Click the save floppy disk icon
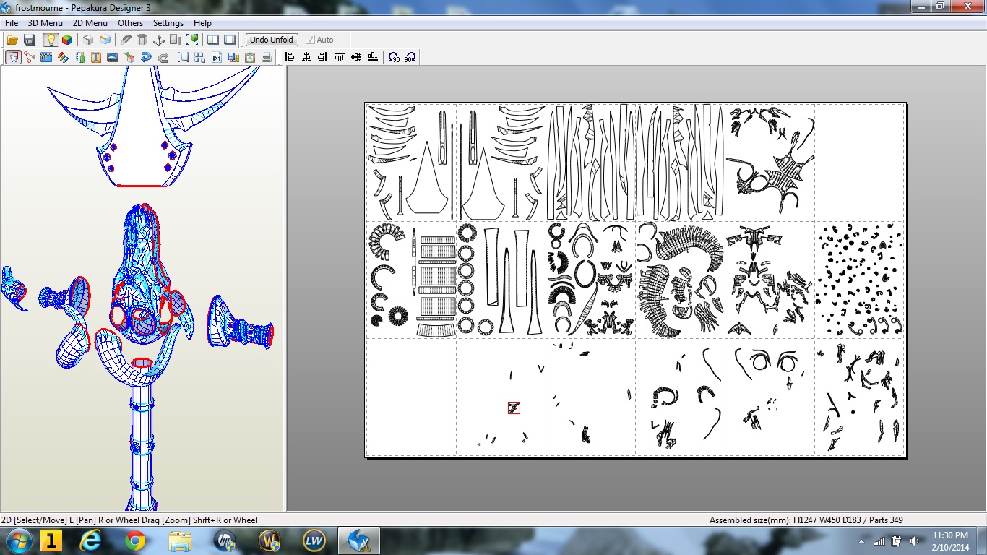The width and height of the screenshot is (987, 555). click(x=30, y=40)
